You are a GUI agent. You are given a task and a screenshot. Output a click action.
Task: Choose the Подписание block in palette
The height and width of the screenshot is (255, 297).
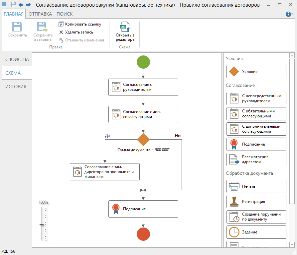click(x=256, y=144)
